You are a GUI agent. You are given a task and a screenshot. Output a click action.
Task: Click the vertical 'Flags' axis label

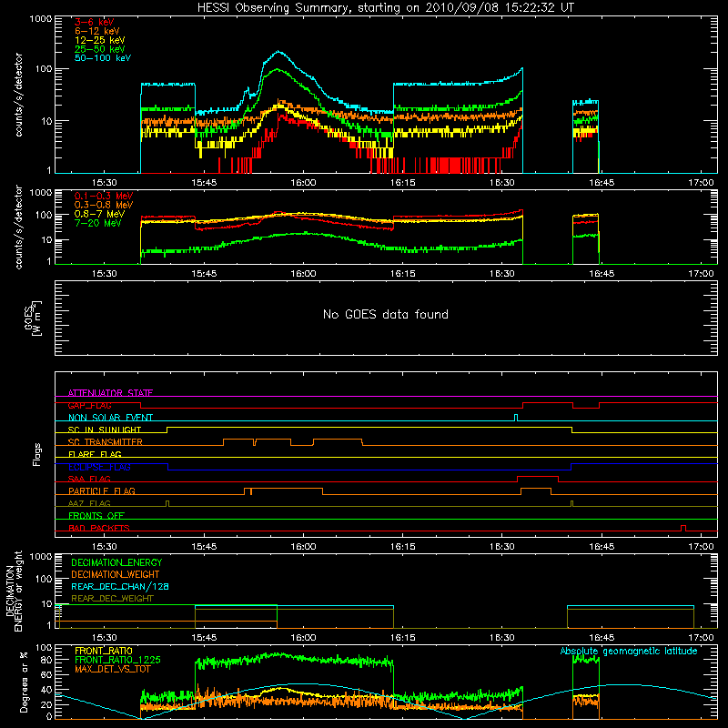[36, 454]
